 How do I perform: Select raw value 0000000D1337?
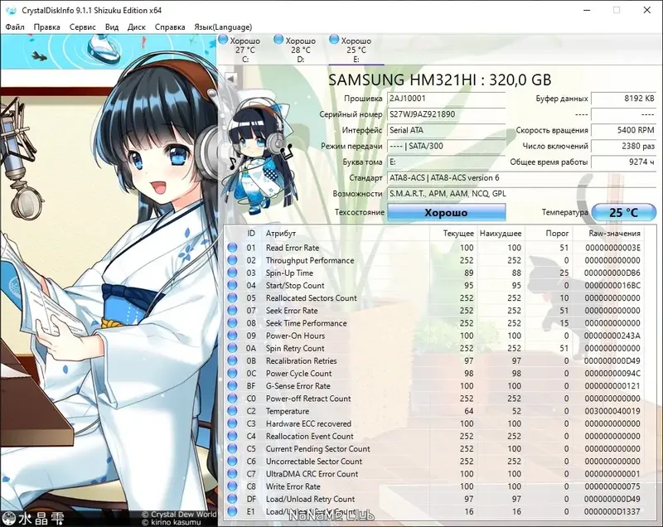612,512
